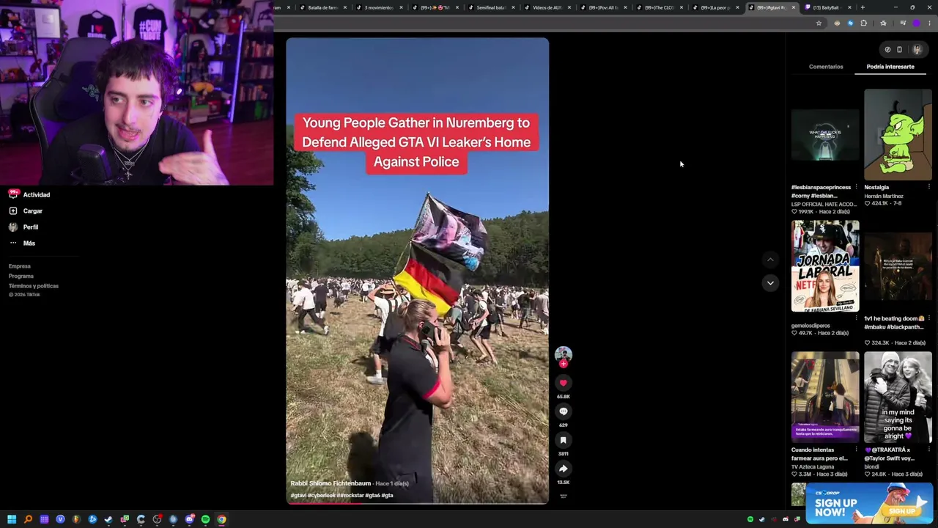Click the #rockstar hashtag
938x528 pixels.
click(x=350, y=495)
